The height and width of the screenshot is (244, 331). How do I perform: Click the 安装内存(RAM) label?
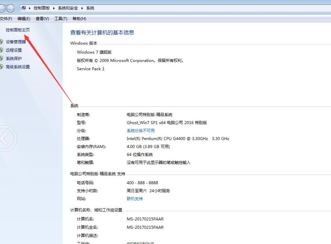(x=92, y=147)
